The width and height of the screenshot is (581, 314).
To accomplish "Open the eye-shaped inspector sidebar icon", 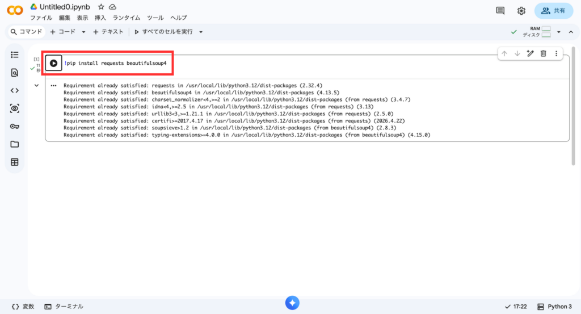I will click(x=14, y=108).
